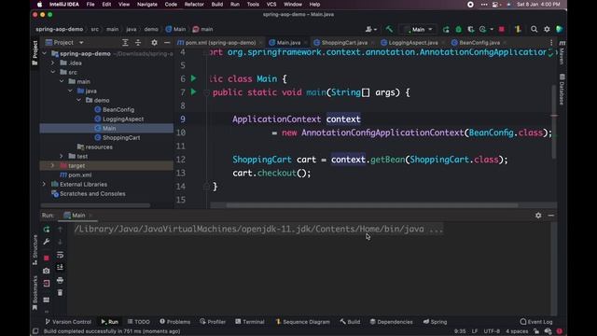Screen dimensions: 597x336
Task: Open the Refactor menu
Action: (x=194, y=5)
